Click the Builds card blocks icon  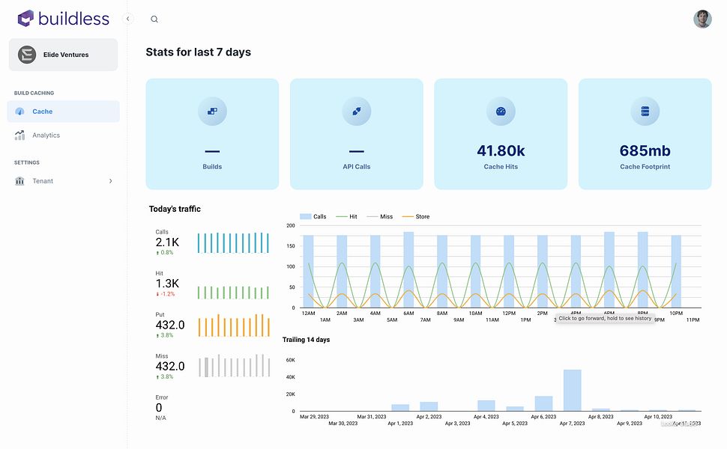coord(212,111)
